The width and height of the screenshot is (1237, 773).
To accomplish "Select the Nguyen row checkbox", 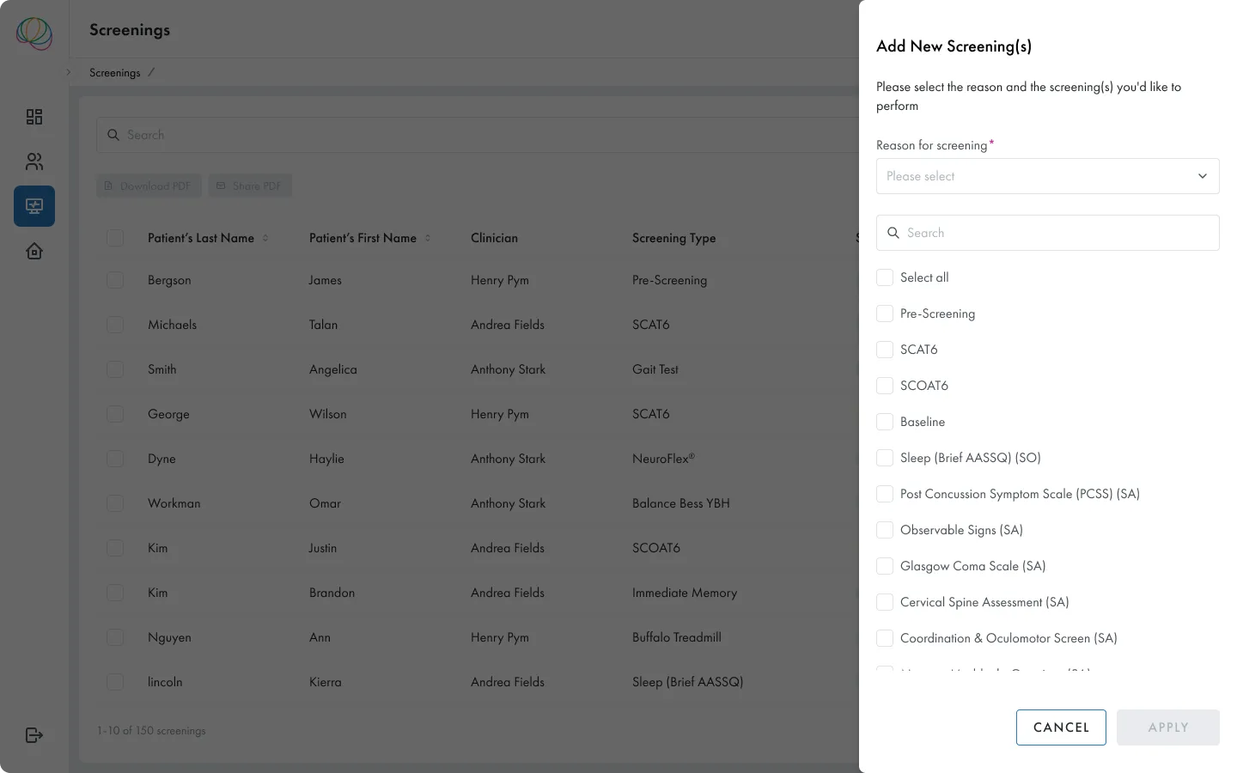I will (115, 637).
